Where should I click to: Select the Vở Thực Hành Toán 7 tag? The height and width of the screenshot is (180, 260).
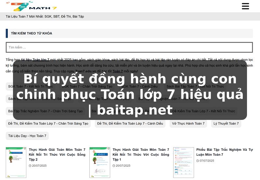point(188,123)
